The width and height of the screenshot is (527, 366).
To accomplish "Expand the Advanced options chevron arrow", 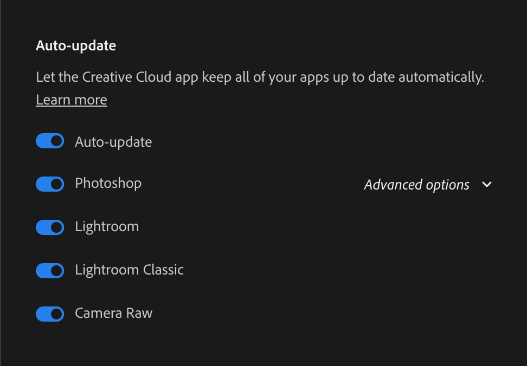I will (486, 185).
